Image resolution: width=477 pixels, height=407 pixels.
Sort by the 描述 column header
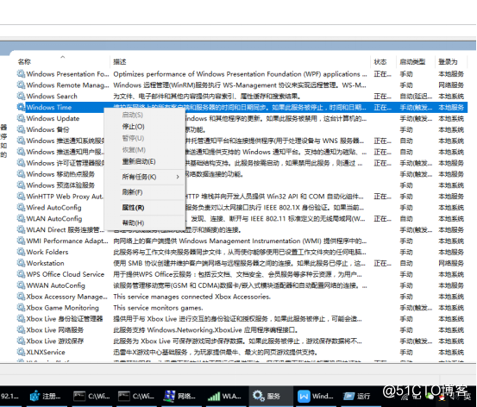(x=120, y=62)
